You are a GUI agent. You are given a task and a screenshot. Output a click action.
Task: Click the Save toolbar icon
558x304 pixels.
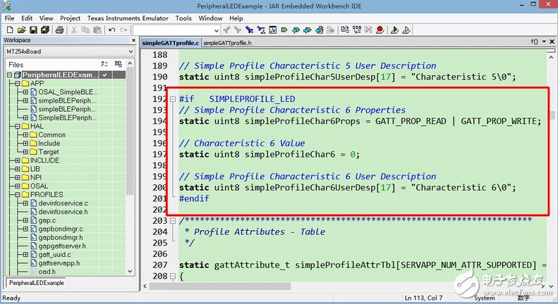click(33, 30)
